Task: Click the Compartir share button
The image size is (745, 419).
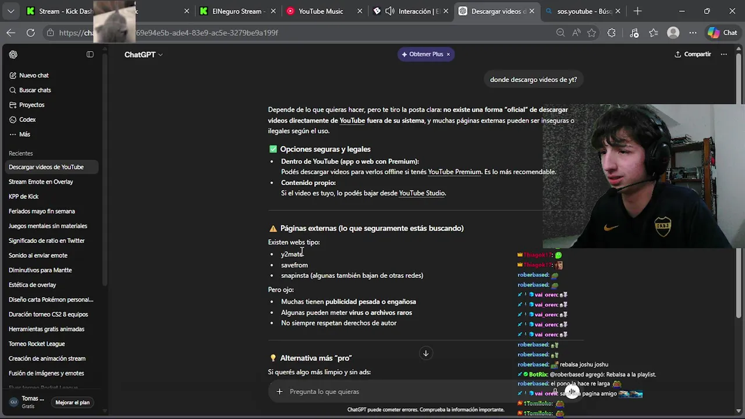Action: [x=693, y=54]
